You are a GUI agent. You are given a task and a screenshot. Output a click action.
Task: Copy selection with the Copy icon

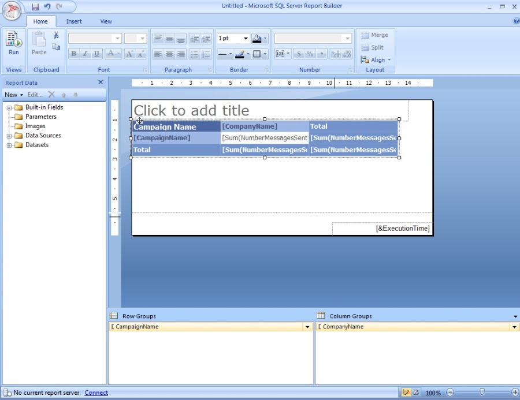point(56,47)
